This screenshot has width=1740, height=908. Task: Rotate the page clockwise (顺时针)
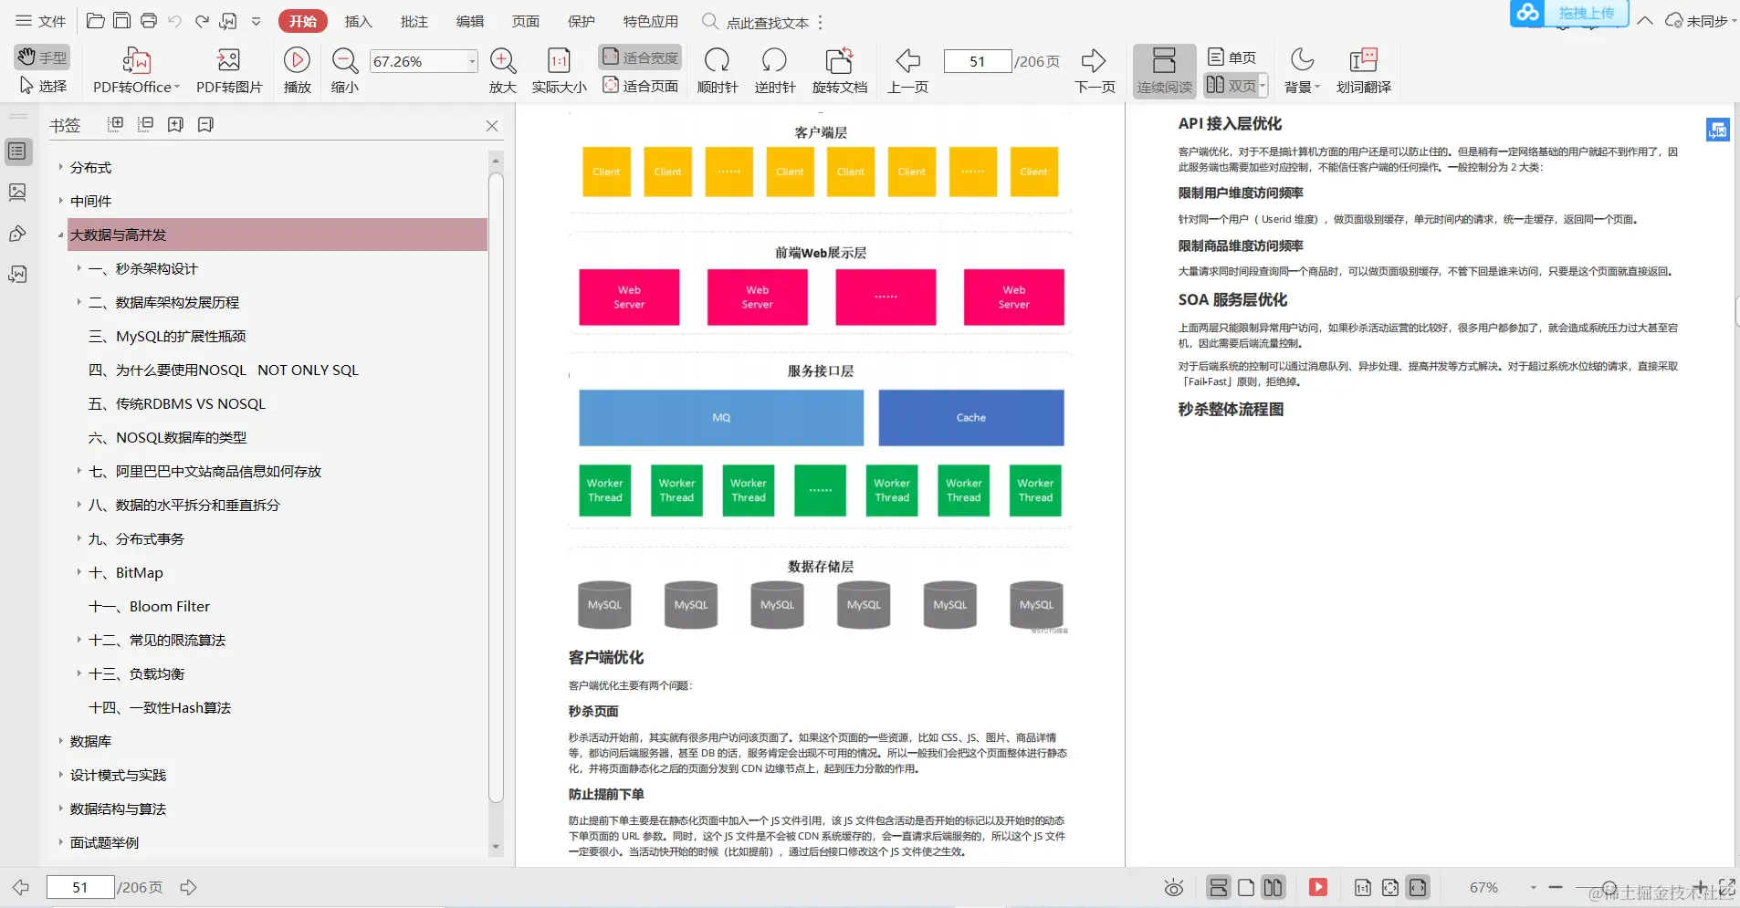[x=717, y=70]
